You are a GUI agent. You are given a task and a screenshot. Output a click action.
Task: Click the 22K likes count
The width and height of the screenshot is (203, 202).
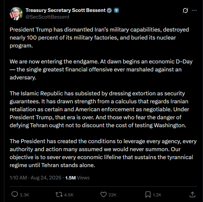click(x=112, y=195)
